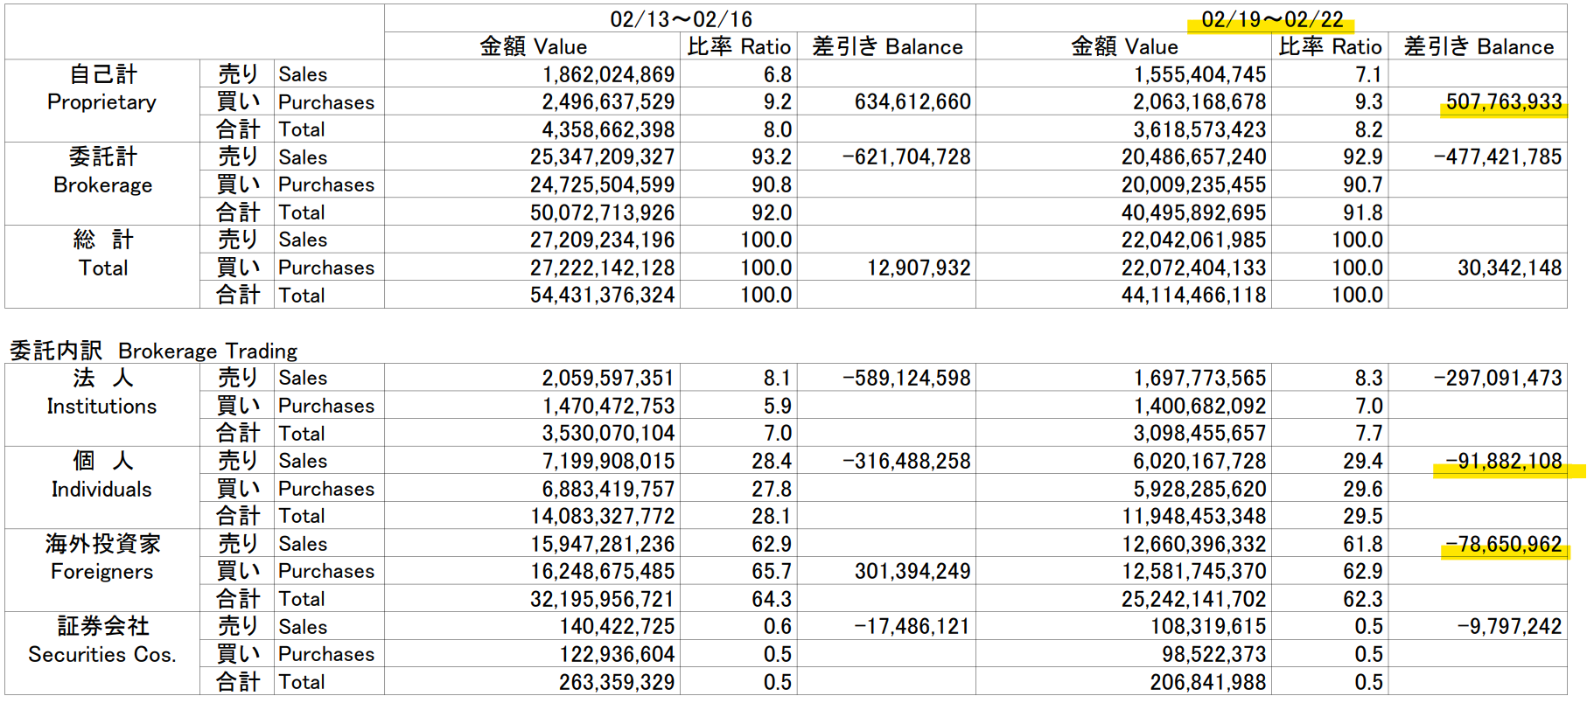Click the highlighted -78,650,962 balance cell
Viewport: 1587px width, 703px height.
pyautogui.click(x=1502, y=544)
